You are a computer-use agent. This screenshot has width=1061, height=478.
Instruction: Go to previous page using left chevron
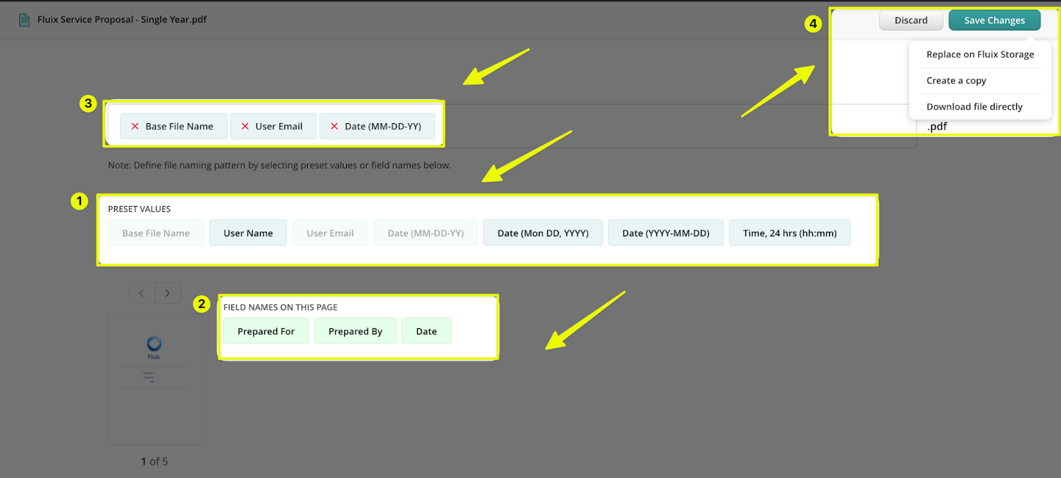pyautogui.click(x=141, y=293)
